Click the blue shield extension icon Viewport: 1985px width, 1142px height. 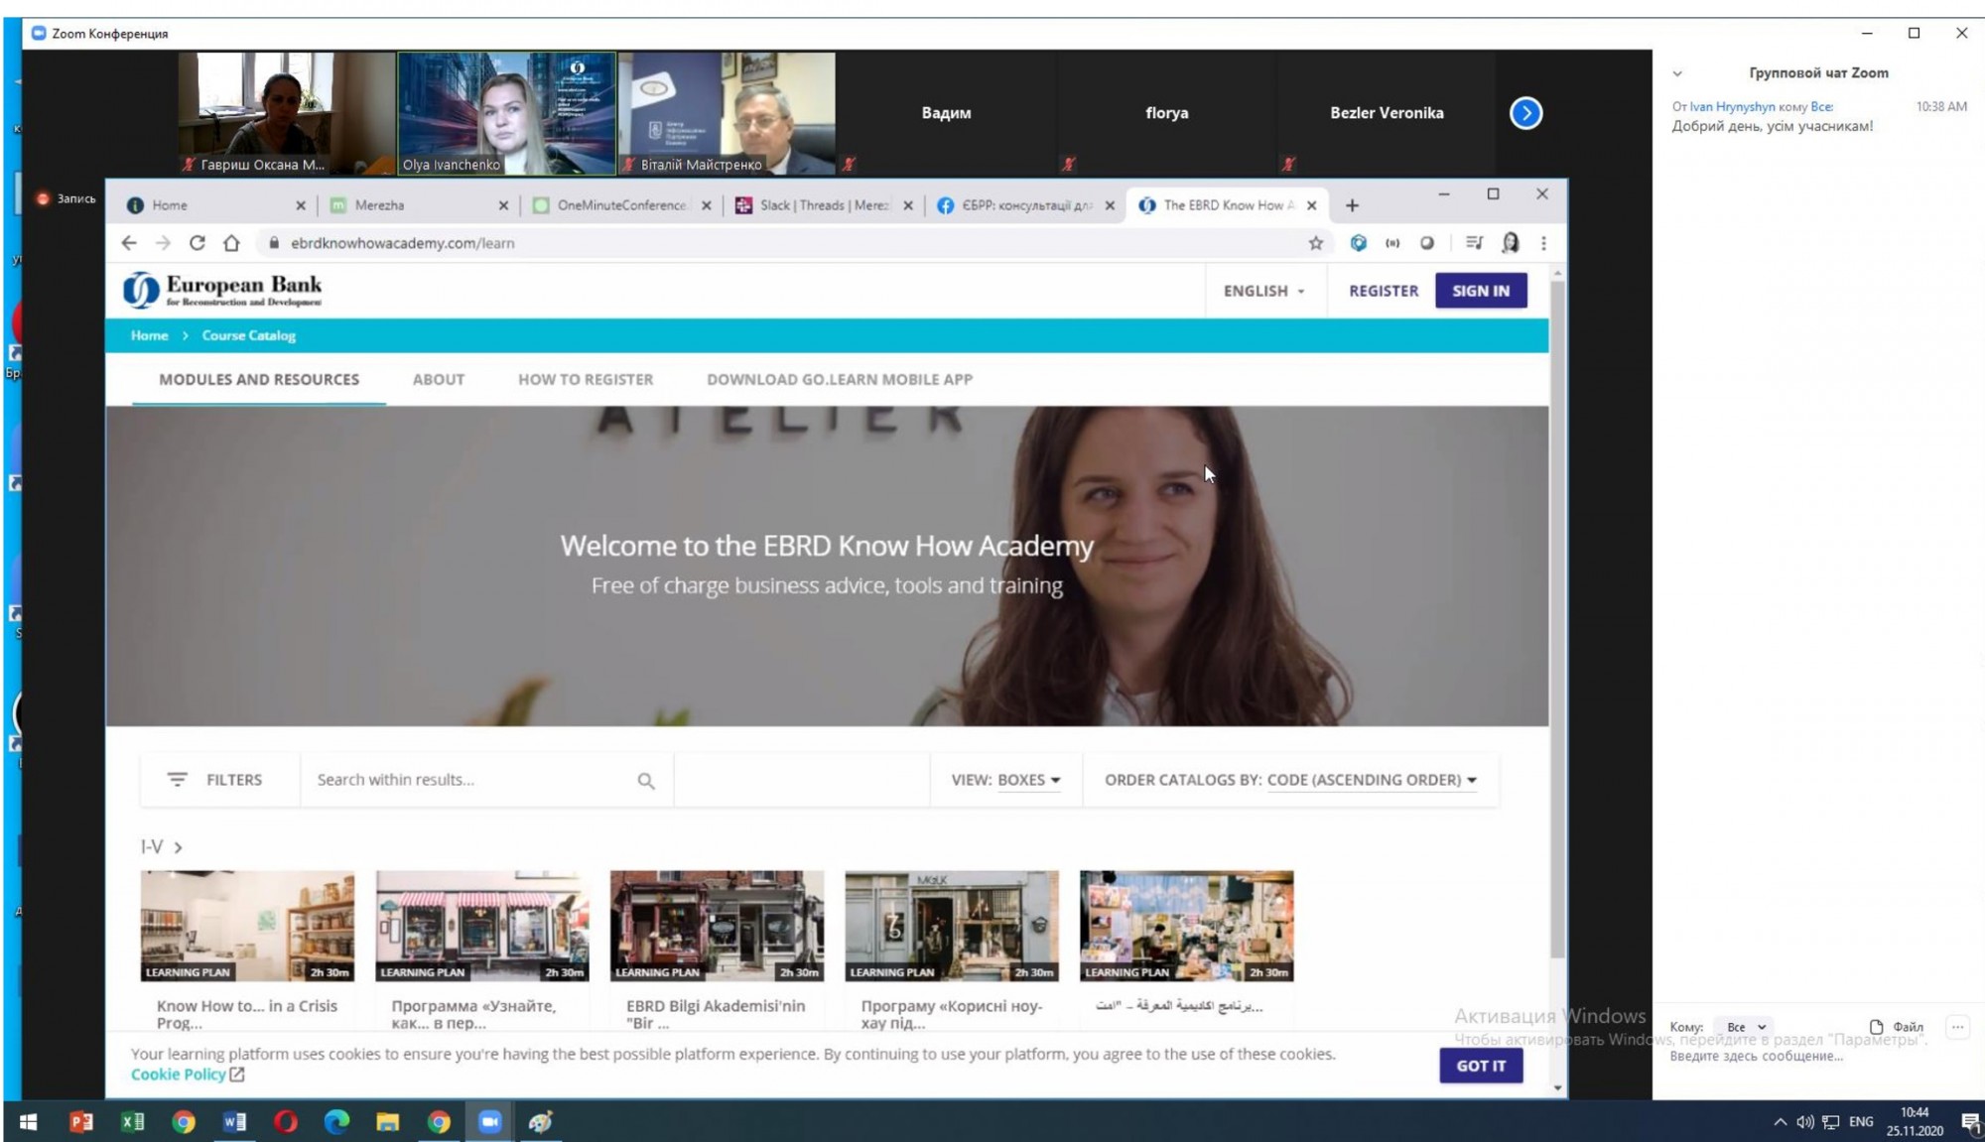(x=1358, y=243)
